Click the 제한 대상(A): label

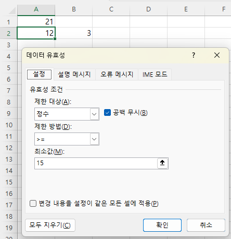tap(53, 101)
